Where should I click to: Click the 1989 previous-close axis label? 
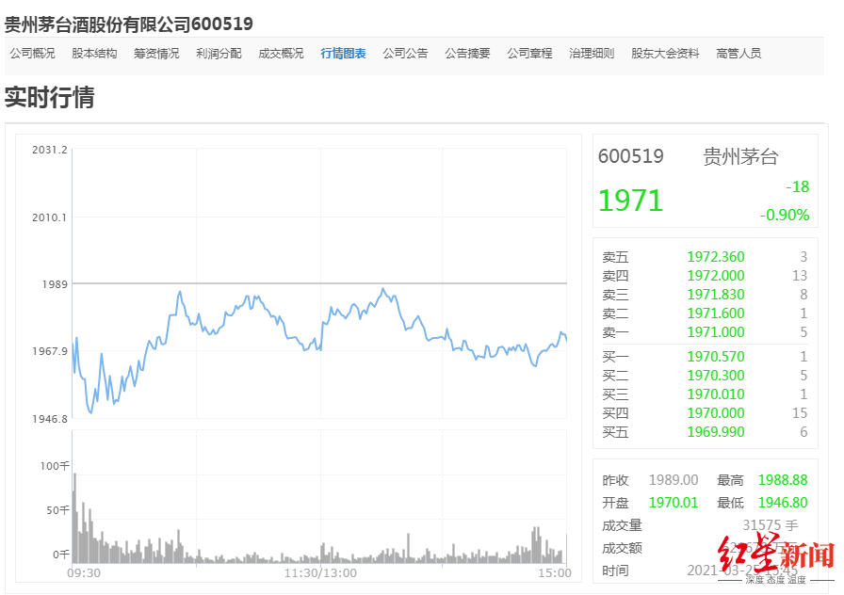pyautogui.click(x=55, y=284)
